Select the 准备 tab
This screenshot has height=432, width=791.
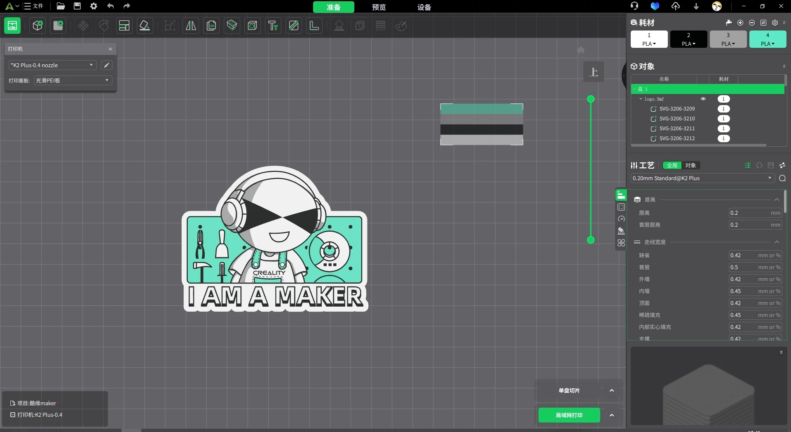click(334, 7)
